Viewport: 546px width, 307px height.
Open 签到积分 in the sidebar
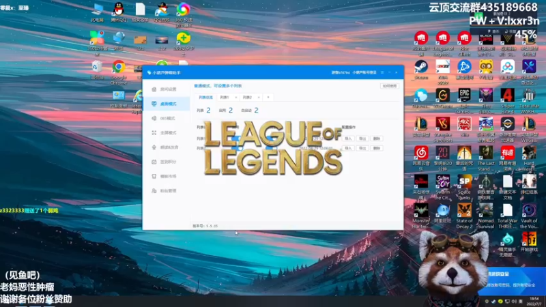(164, 162)
